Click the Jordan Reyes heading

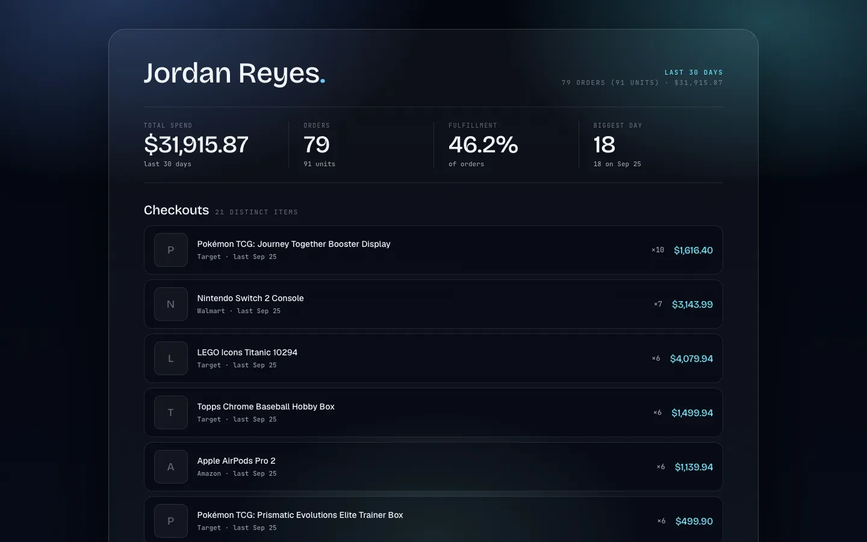[x=234, y=73]
